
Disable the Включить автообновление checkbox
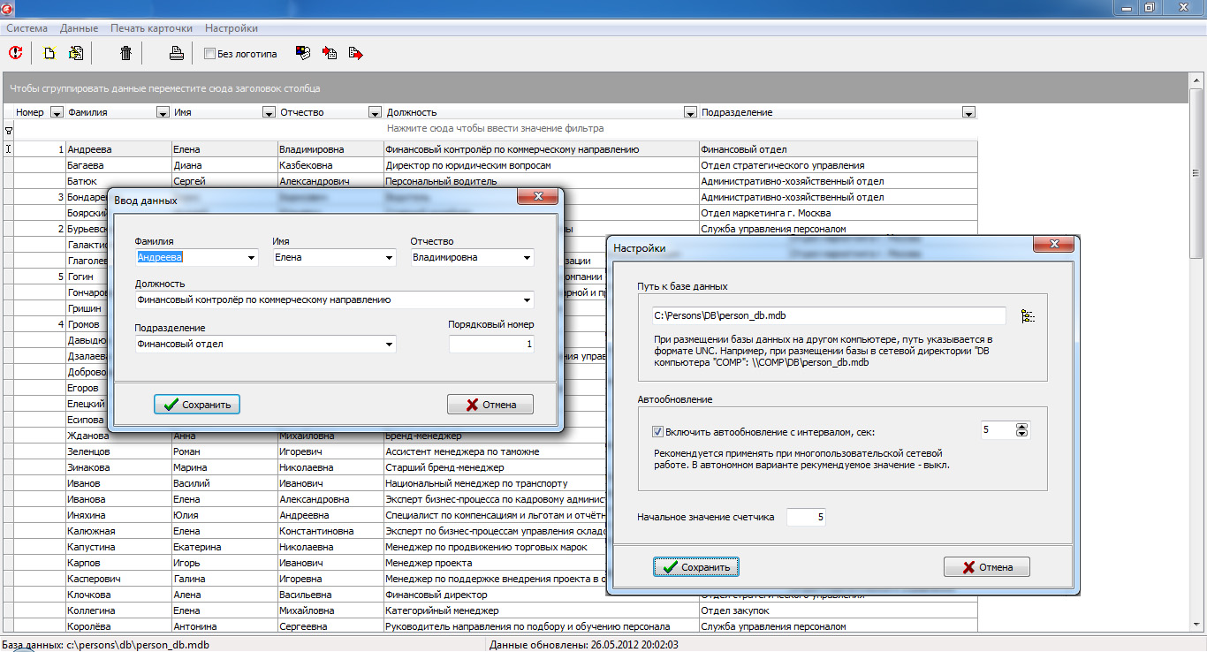coord(657,432)
